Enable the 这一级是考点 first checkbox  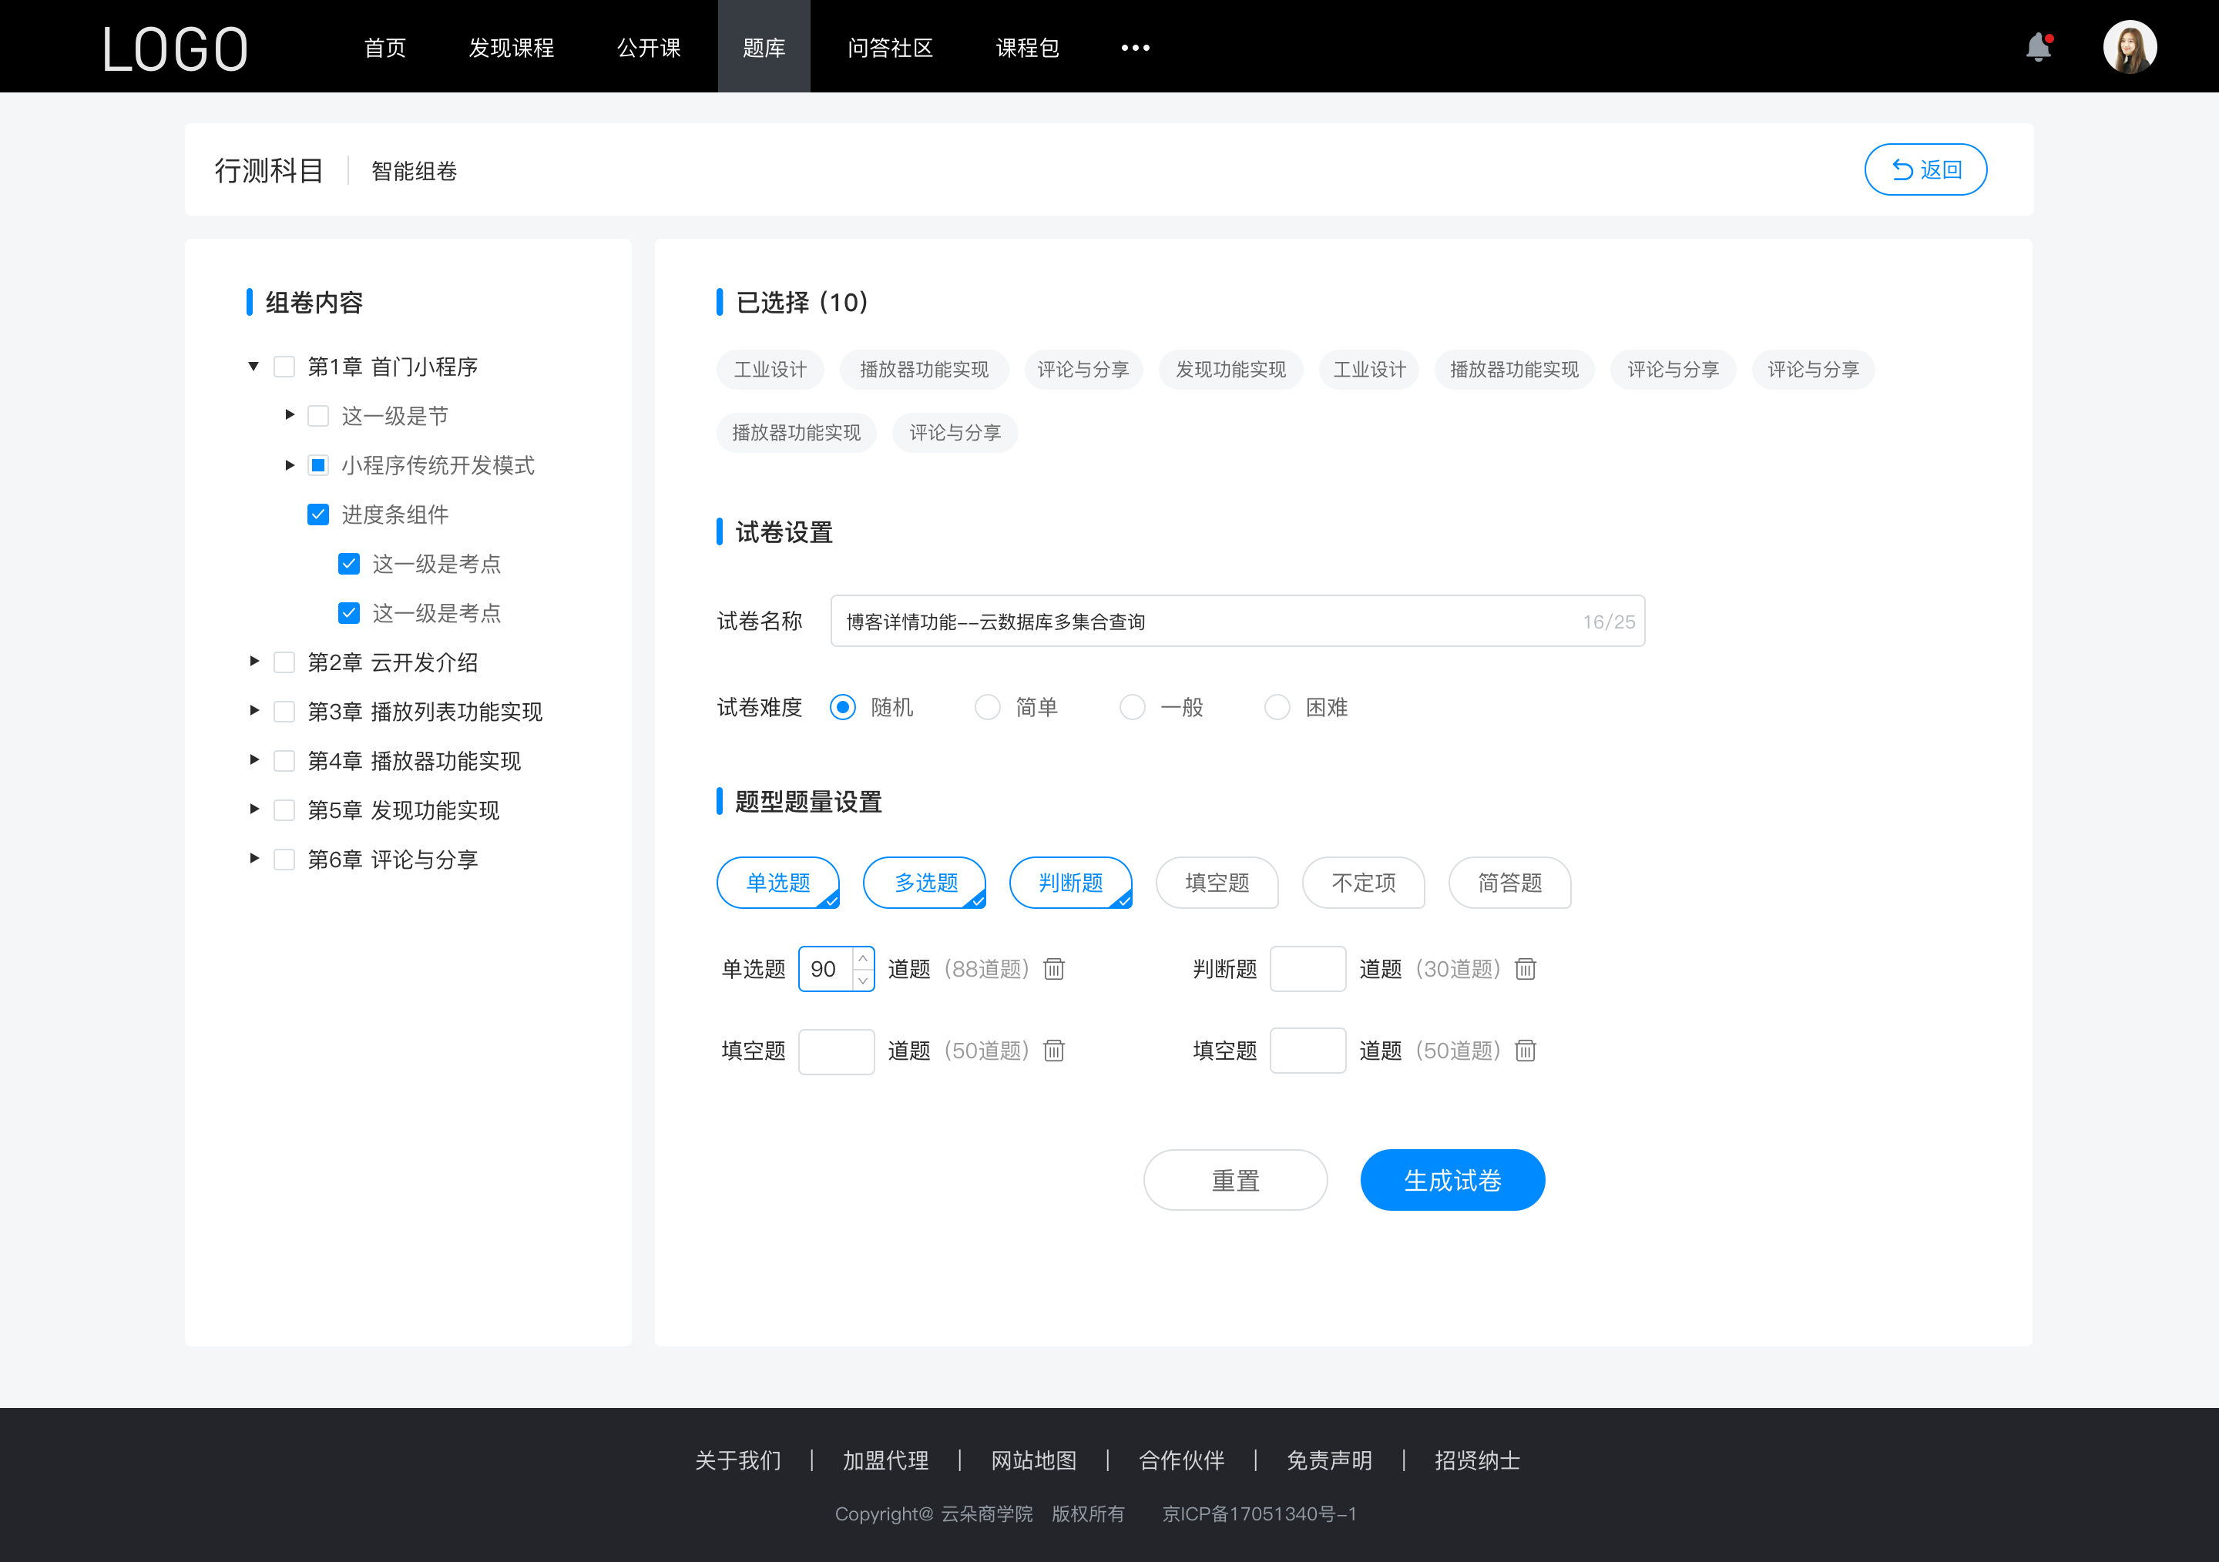point(347,565)
